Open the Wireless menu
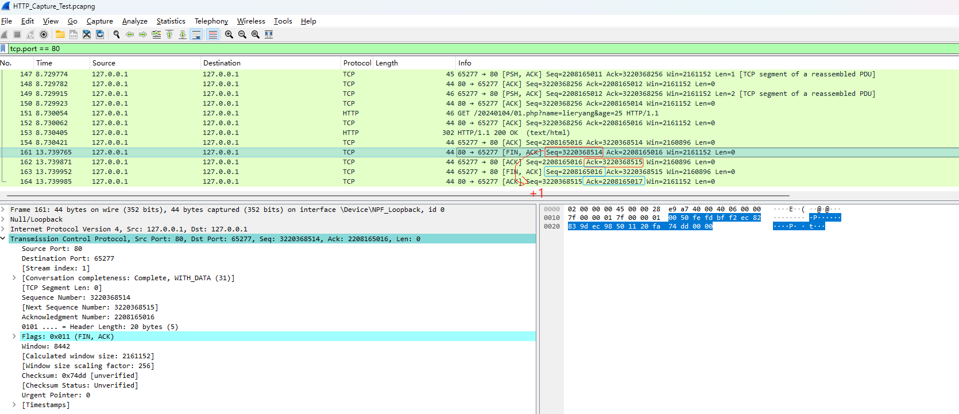Screen dimensions: 959x414 (251, 21)
